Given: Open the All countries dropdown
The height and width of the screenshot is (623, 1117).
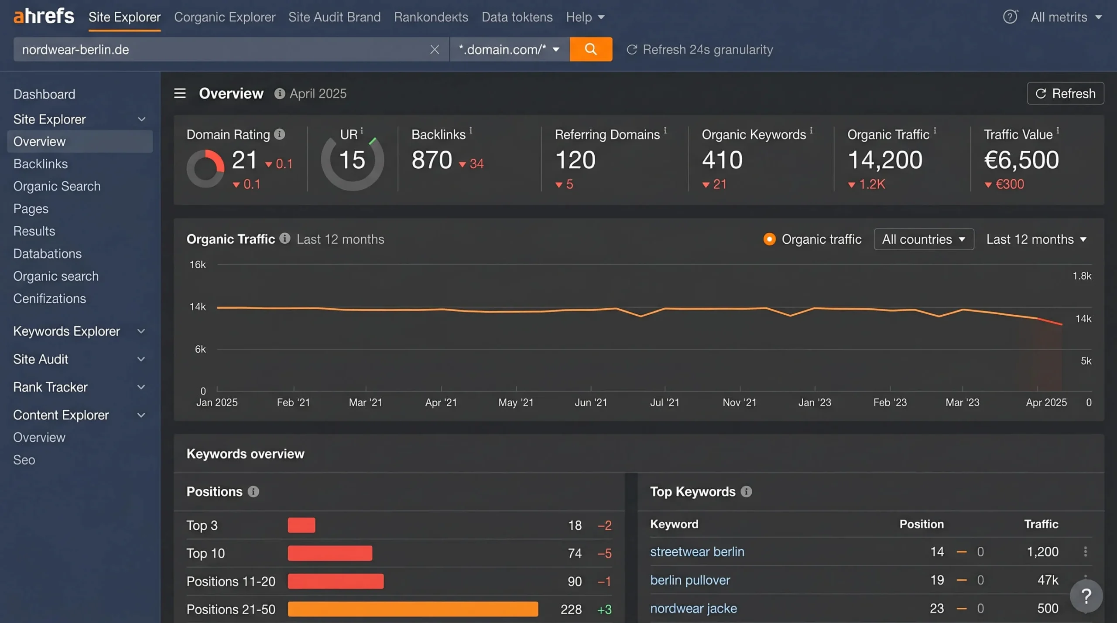Looking at the screenshot, I should (x=924, y=239).
